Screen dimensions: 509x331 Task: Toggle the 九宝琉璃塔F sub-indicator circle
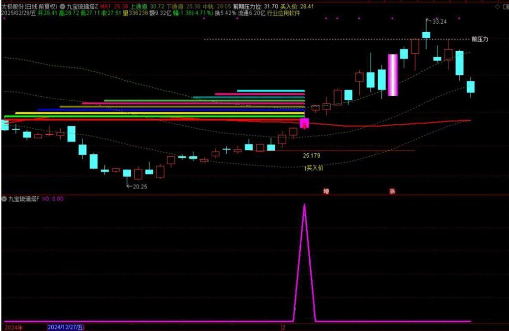click(x=4, y=199)
